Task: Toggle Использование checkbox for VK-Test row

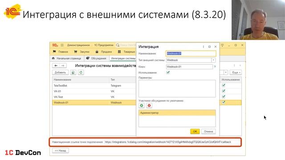Action: coord(224,96)
